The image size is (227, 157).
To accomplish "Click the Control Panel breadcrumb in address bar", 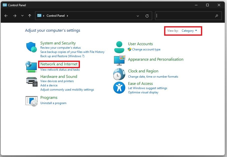I will (56, 16).
